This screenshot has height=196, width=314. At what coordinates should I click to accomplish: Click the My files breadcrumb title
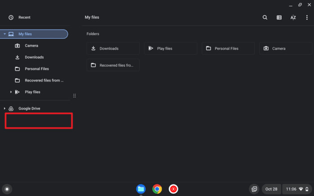[x=92, y=17]
